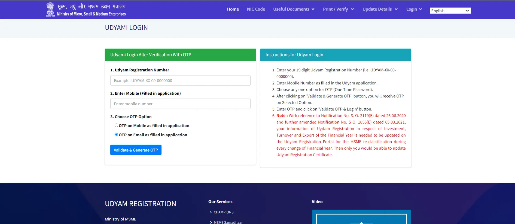
Task: Click the UDYAMI LOGIN page heading
Action: pos(126,28)
